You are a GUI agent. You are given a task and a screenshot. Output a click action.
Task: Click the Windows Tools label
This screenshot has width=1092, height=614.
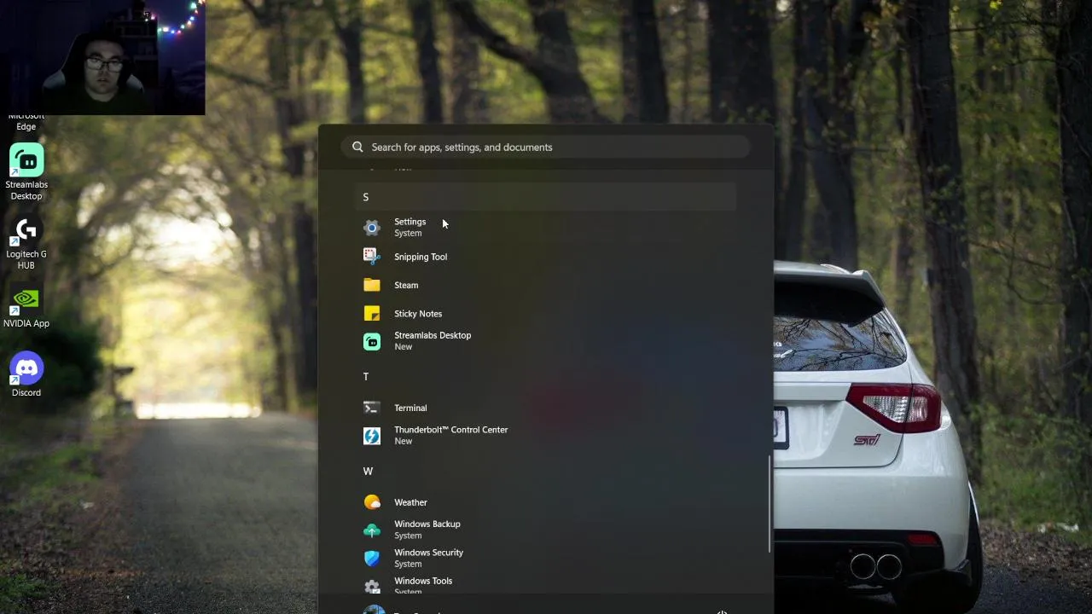point(423,581)
